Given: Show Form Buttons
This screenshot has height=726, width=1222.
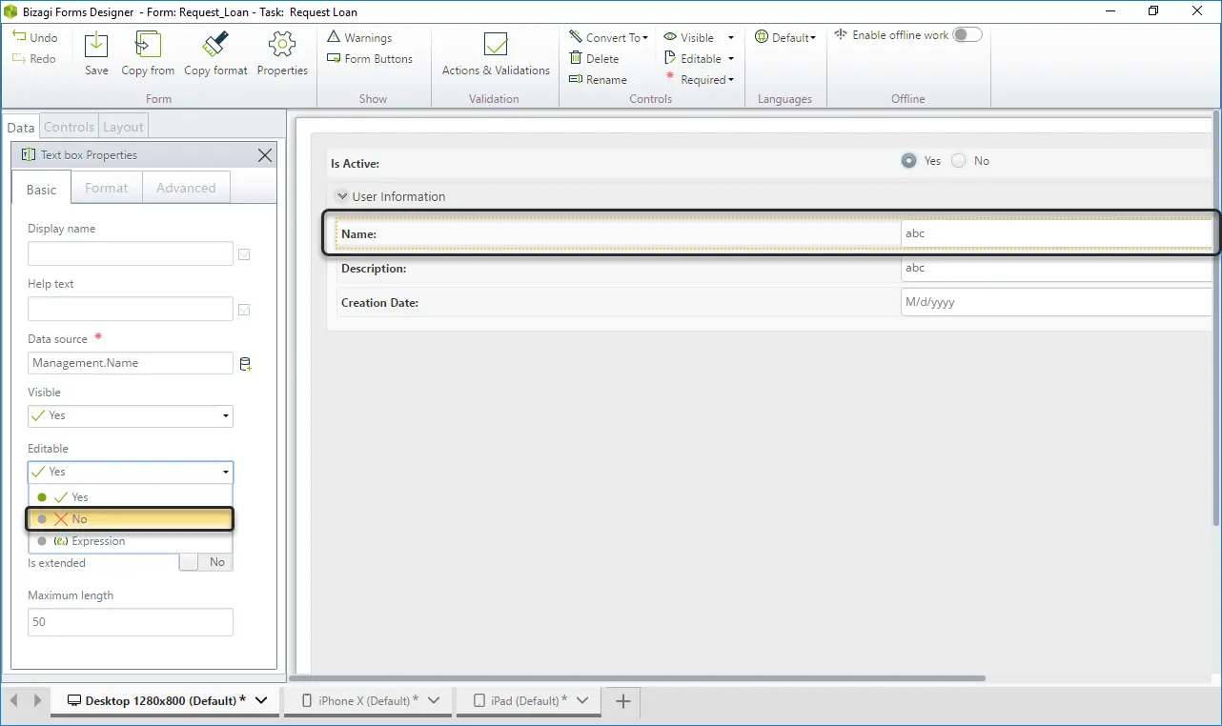Looking at the screenshot, I should (x=370, y=58).
